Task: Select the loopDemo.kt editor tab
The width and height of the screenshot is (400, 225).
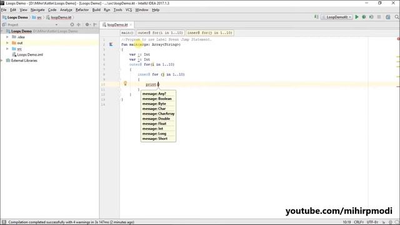Action: point(117,25)
